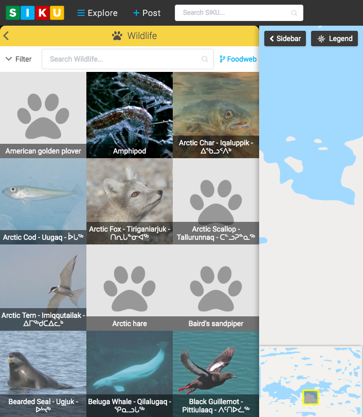The width and height of the screenshot is (363, 417).
Task: Collapse the panel with the Sidebar button
Action: (x=285, y=39)
